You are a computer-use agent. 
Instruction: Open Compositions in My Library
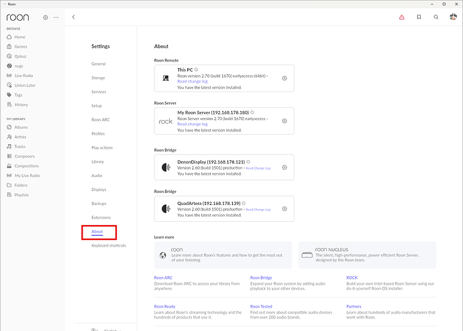[23, 166]
